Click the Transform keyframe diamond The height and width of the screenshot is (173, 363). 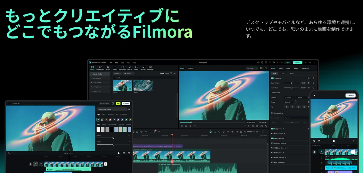click(313, 78)
